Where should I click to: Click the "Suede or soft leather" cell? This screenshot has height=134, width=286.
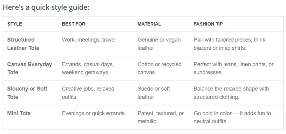(x=153, y=93)
